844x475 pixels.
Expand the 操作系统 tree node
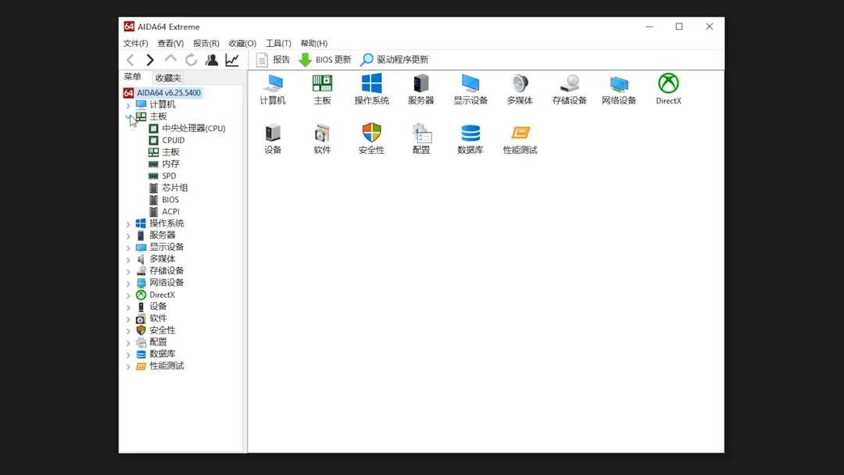click(x=128, y=223)
